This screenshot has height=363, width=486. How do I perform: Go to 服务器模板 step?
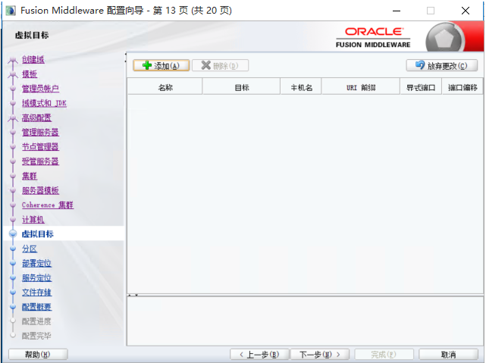pos(40,190)
